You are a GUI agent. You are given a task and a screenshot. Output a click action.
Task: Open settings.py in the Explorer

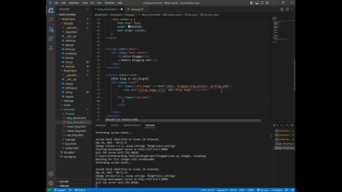71,87
